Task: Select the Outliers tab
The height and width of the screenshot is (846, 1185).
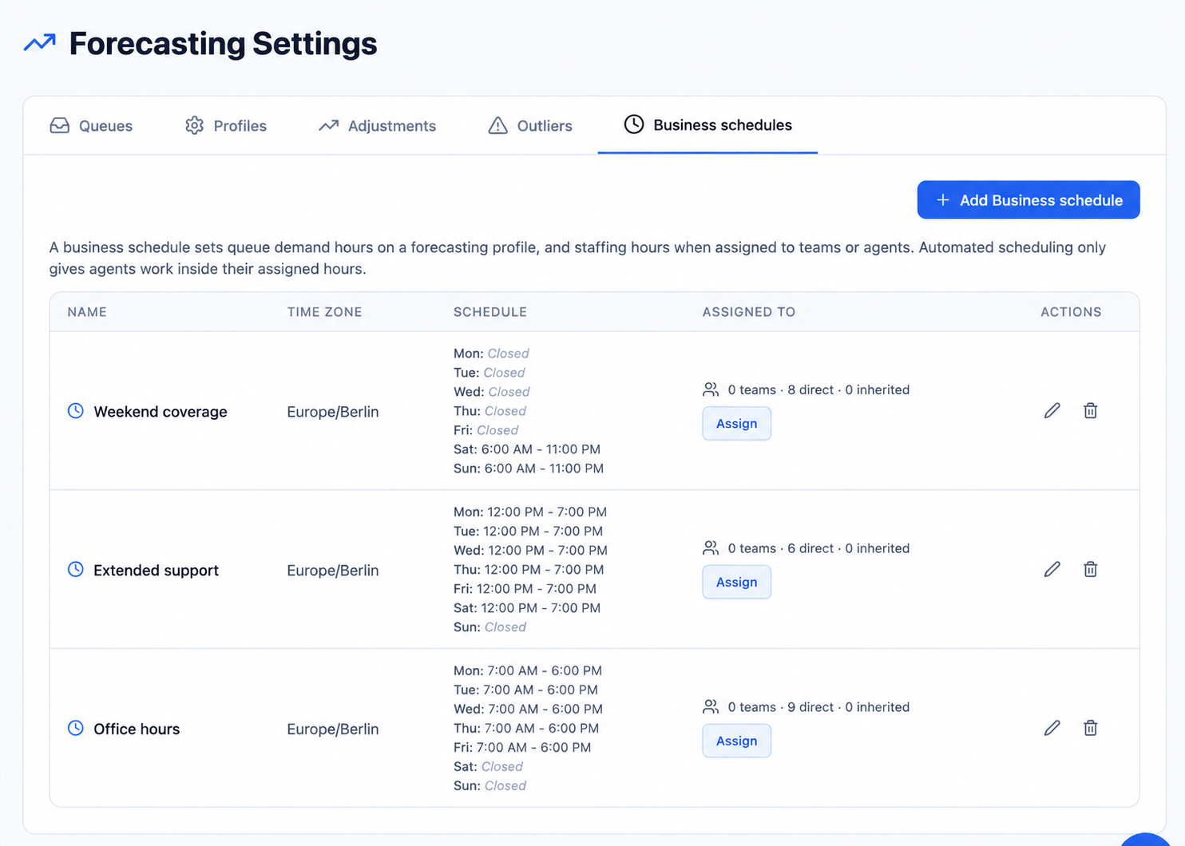Action: [x=530, y=126]
